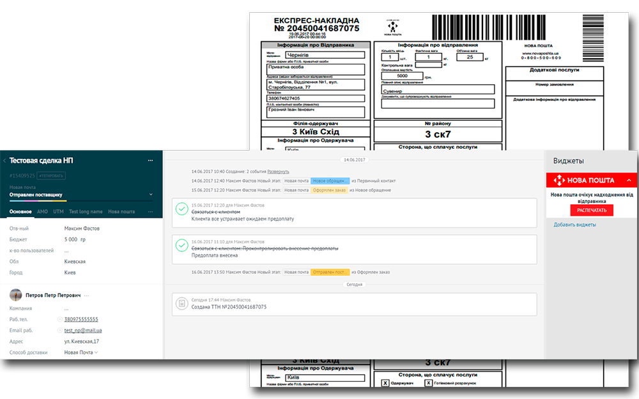Click the РАСПЕЧАТАТЬ button in the widget

[592, 210]
